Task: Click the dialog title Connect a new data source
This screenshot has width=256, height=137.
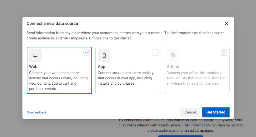Action: [52, 24]
